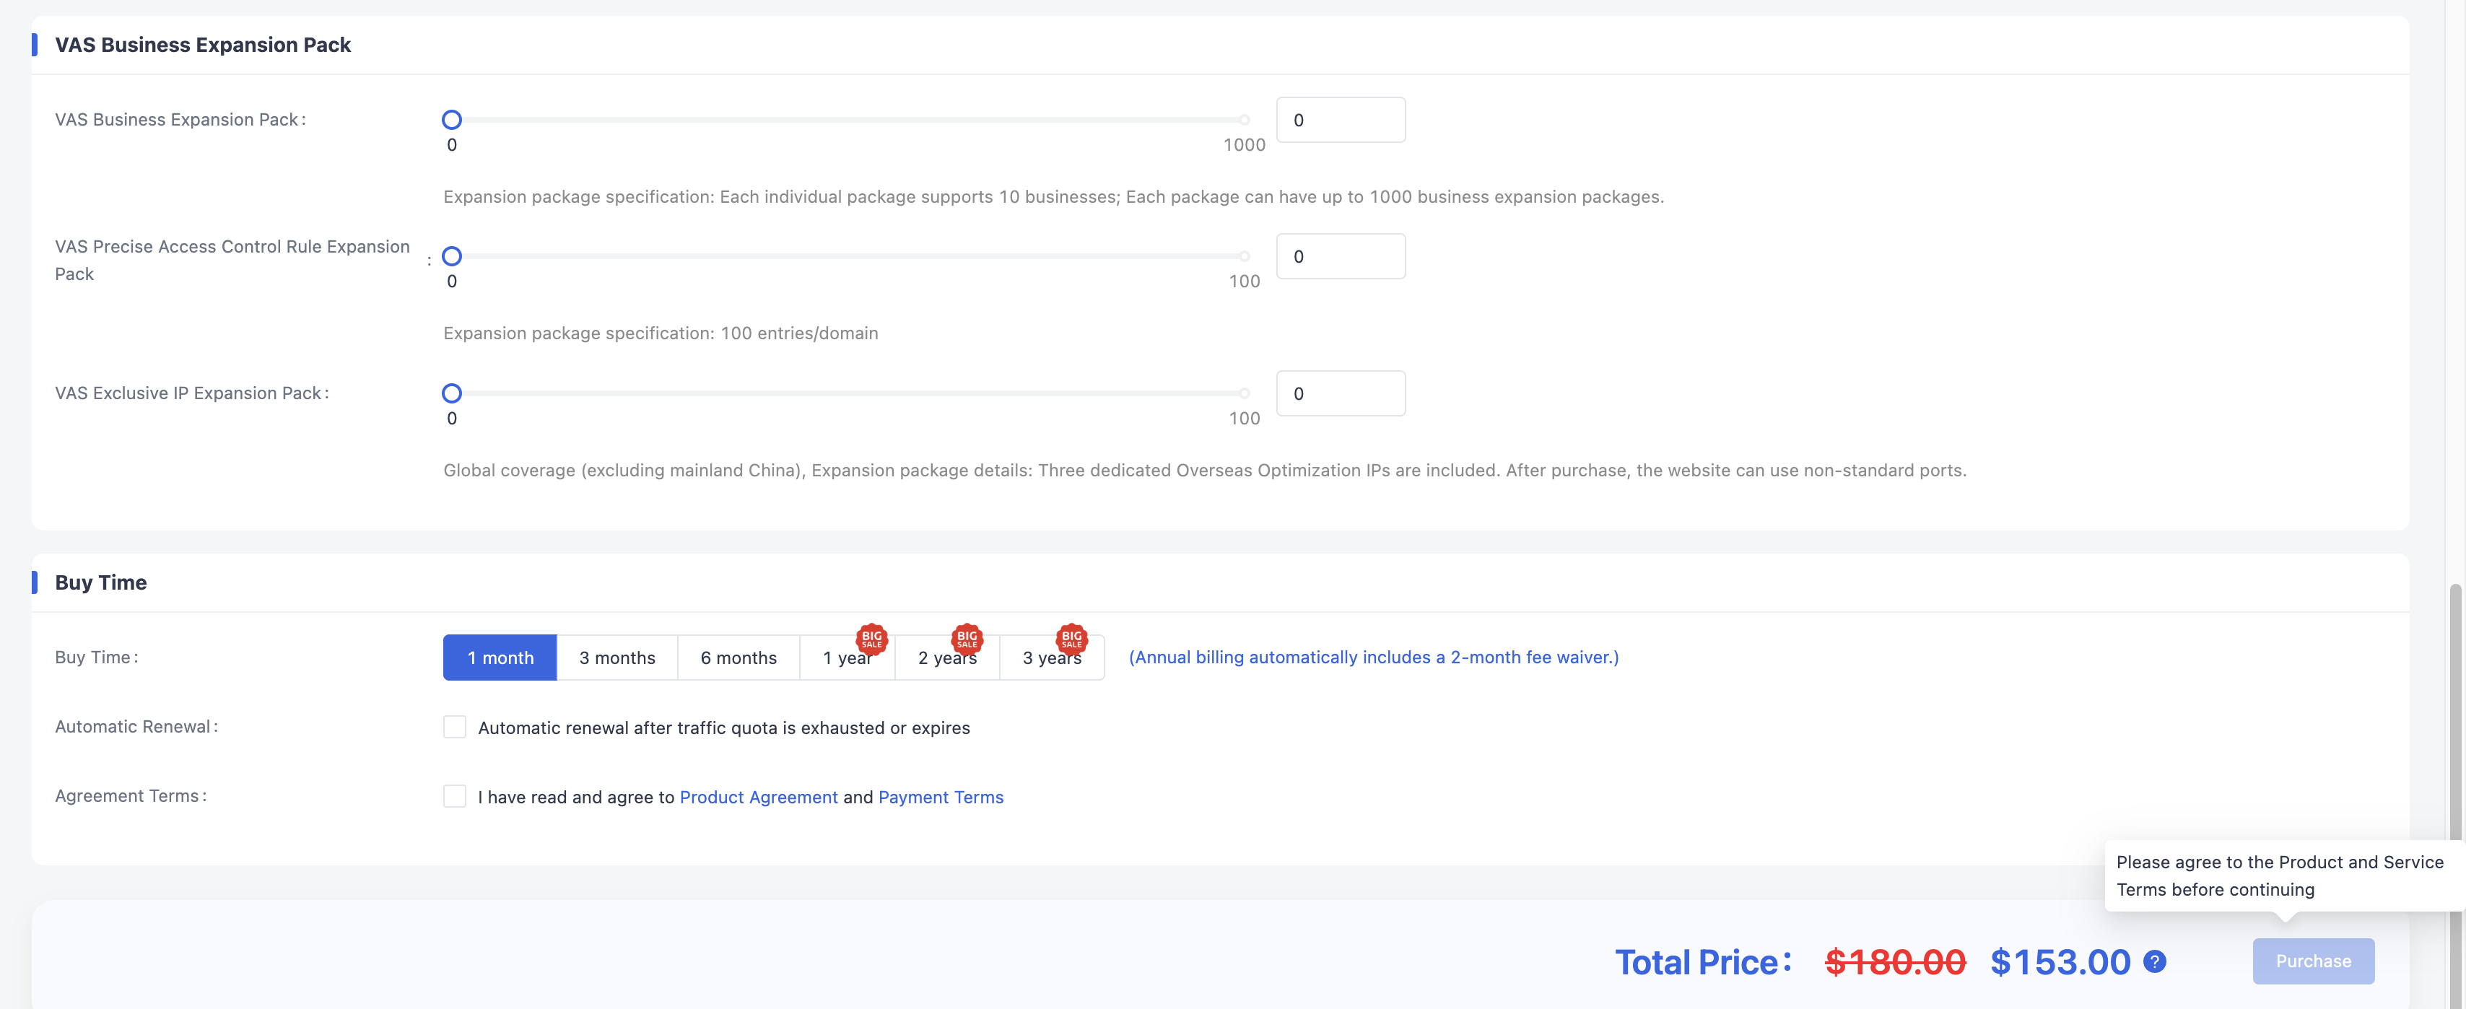The image size is (2466, 1009).
Task: Select the 3 months buy time
Action: tap(617, 658)
